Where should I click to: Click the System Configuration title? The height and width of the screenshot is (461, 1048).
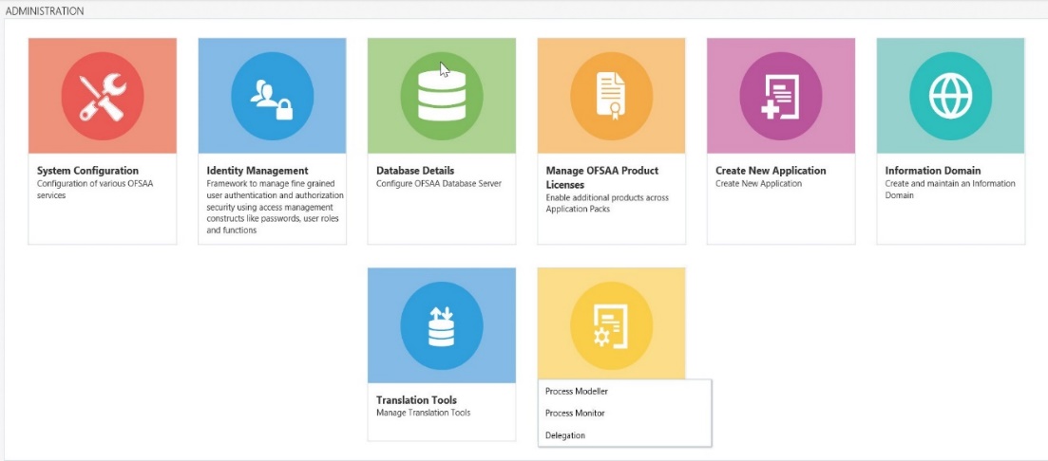click(x=87, y=171)
